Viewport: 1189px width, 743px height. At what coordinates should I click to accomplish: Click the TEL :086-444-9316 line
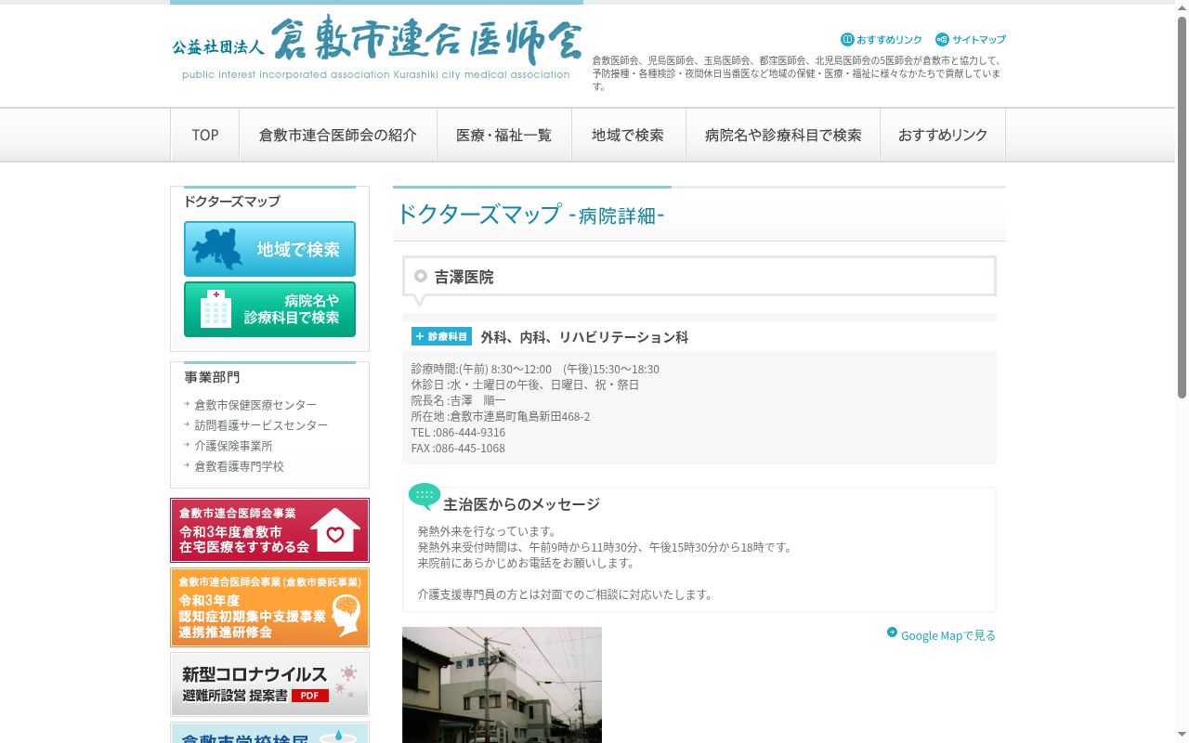(459, 432)
